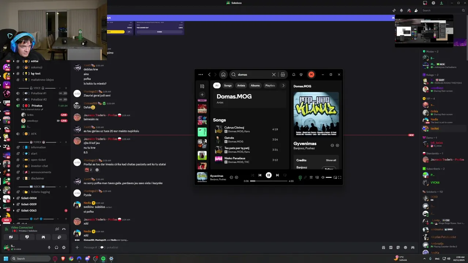Toggle the Discord Member List icon

(x=416, y=11)
